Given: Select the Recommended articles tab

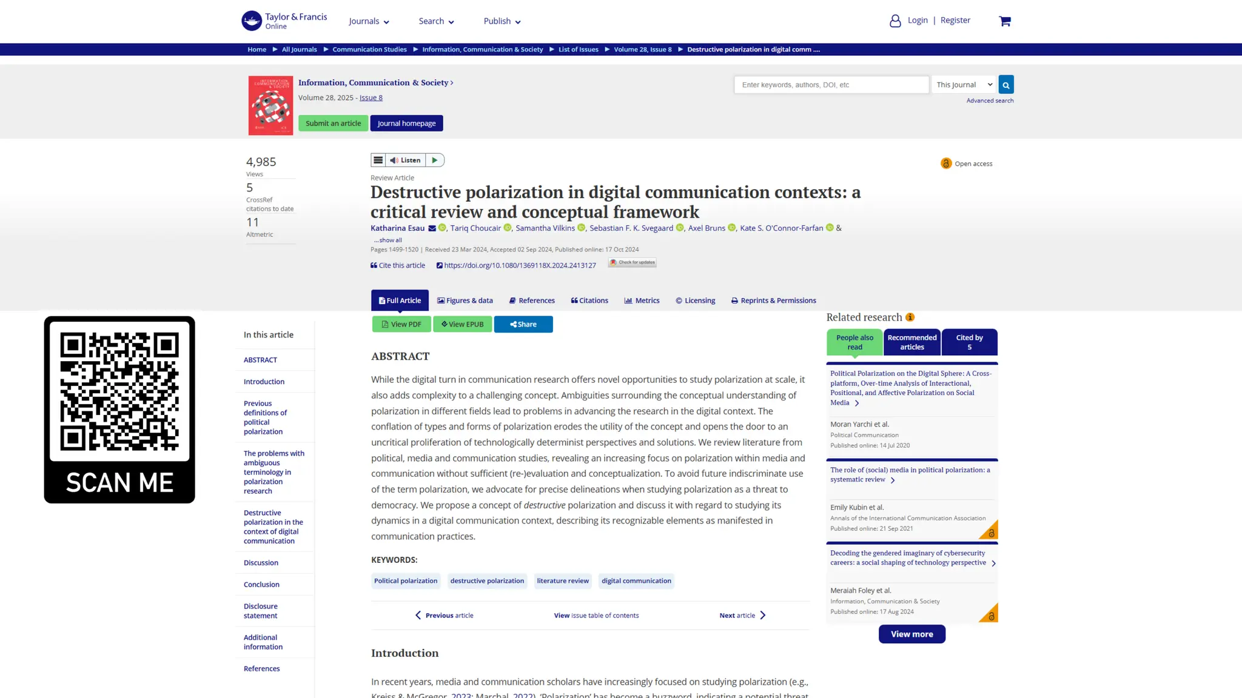Looking at the screenshot, I should click(x=911, y=342).
